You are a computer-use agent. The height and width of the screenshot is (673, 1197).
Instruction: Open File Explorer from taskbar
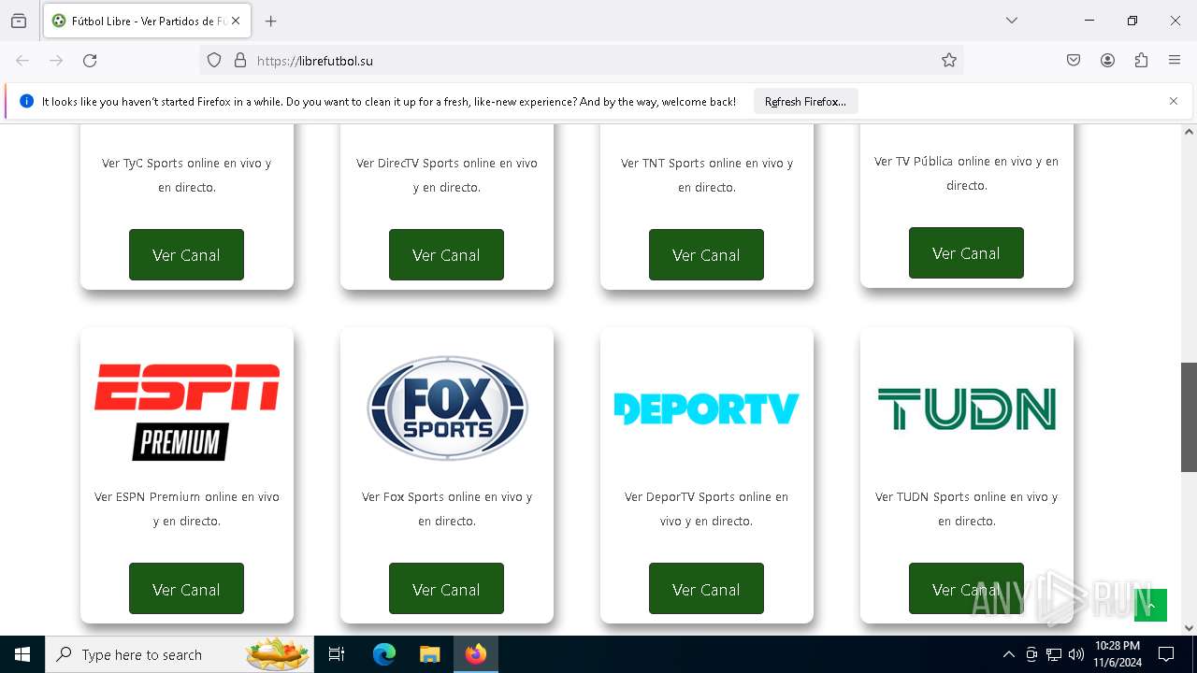[429, 654]
